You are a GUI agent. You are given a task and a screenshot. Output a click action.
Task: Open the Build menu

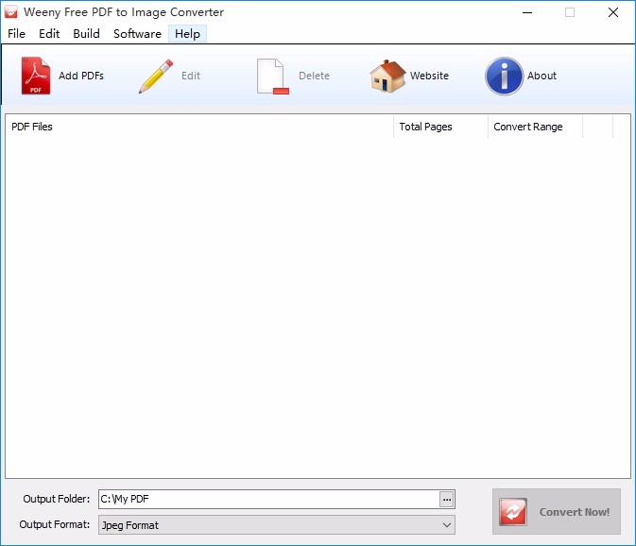86,34
